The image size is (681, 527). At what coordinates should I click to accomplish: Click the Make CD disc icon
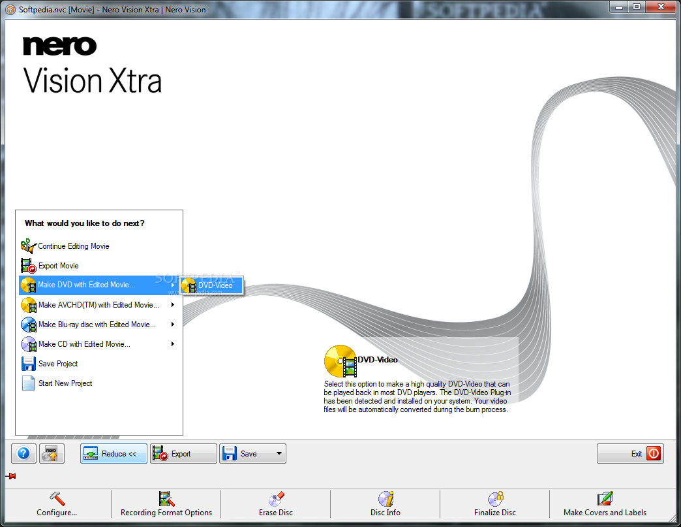pyautogui.click(x=28, y=344)
